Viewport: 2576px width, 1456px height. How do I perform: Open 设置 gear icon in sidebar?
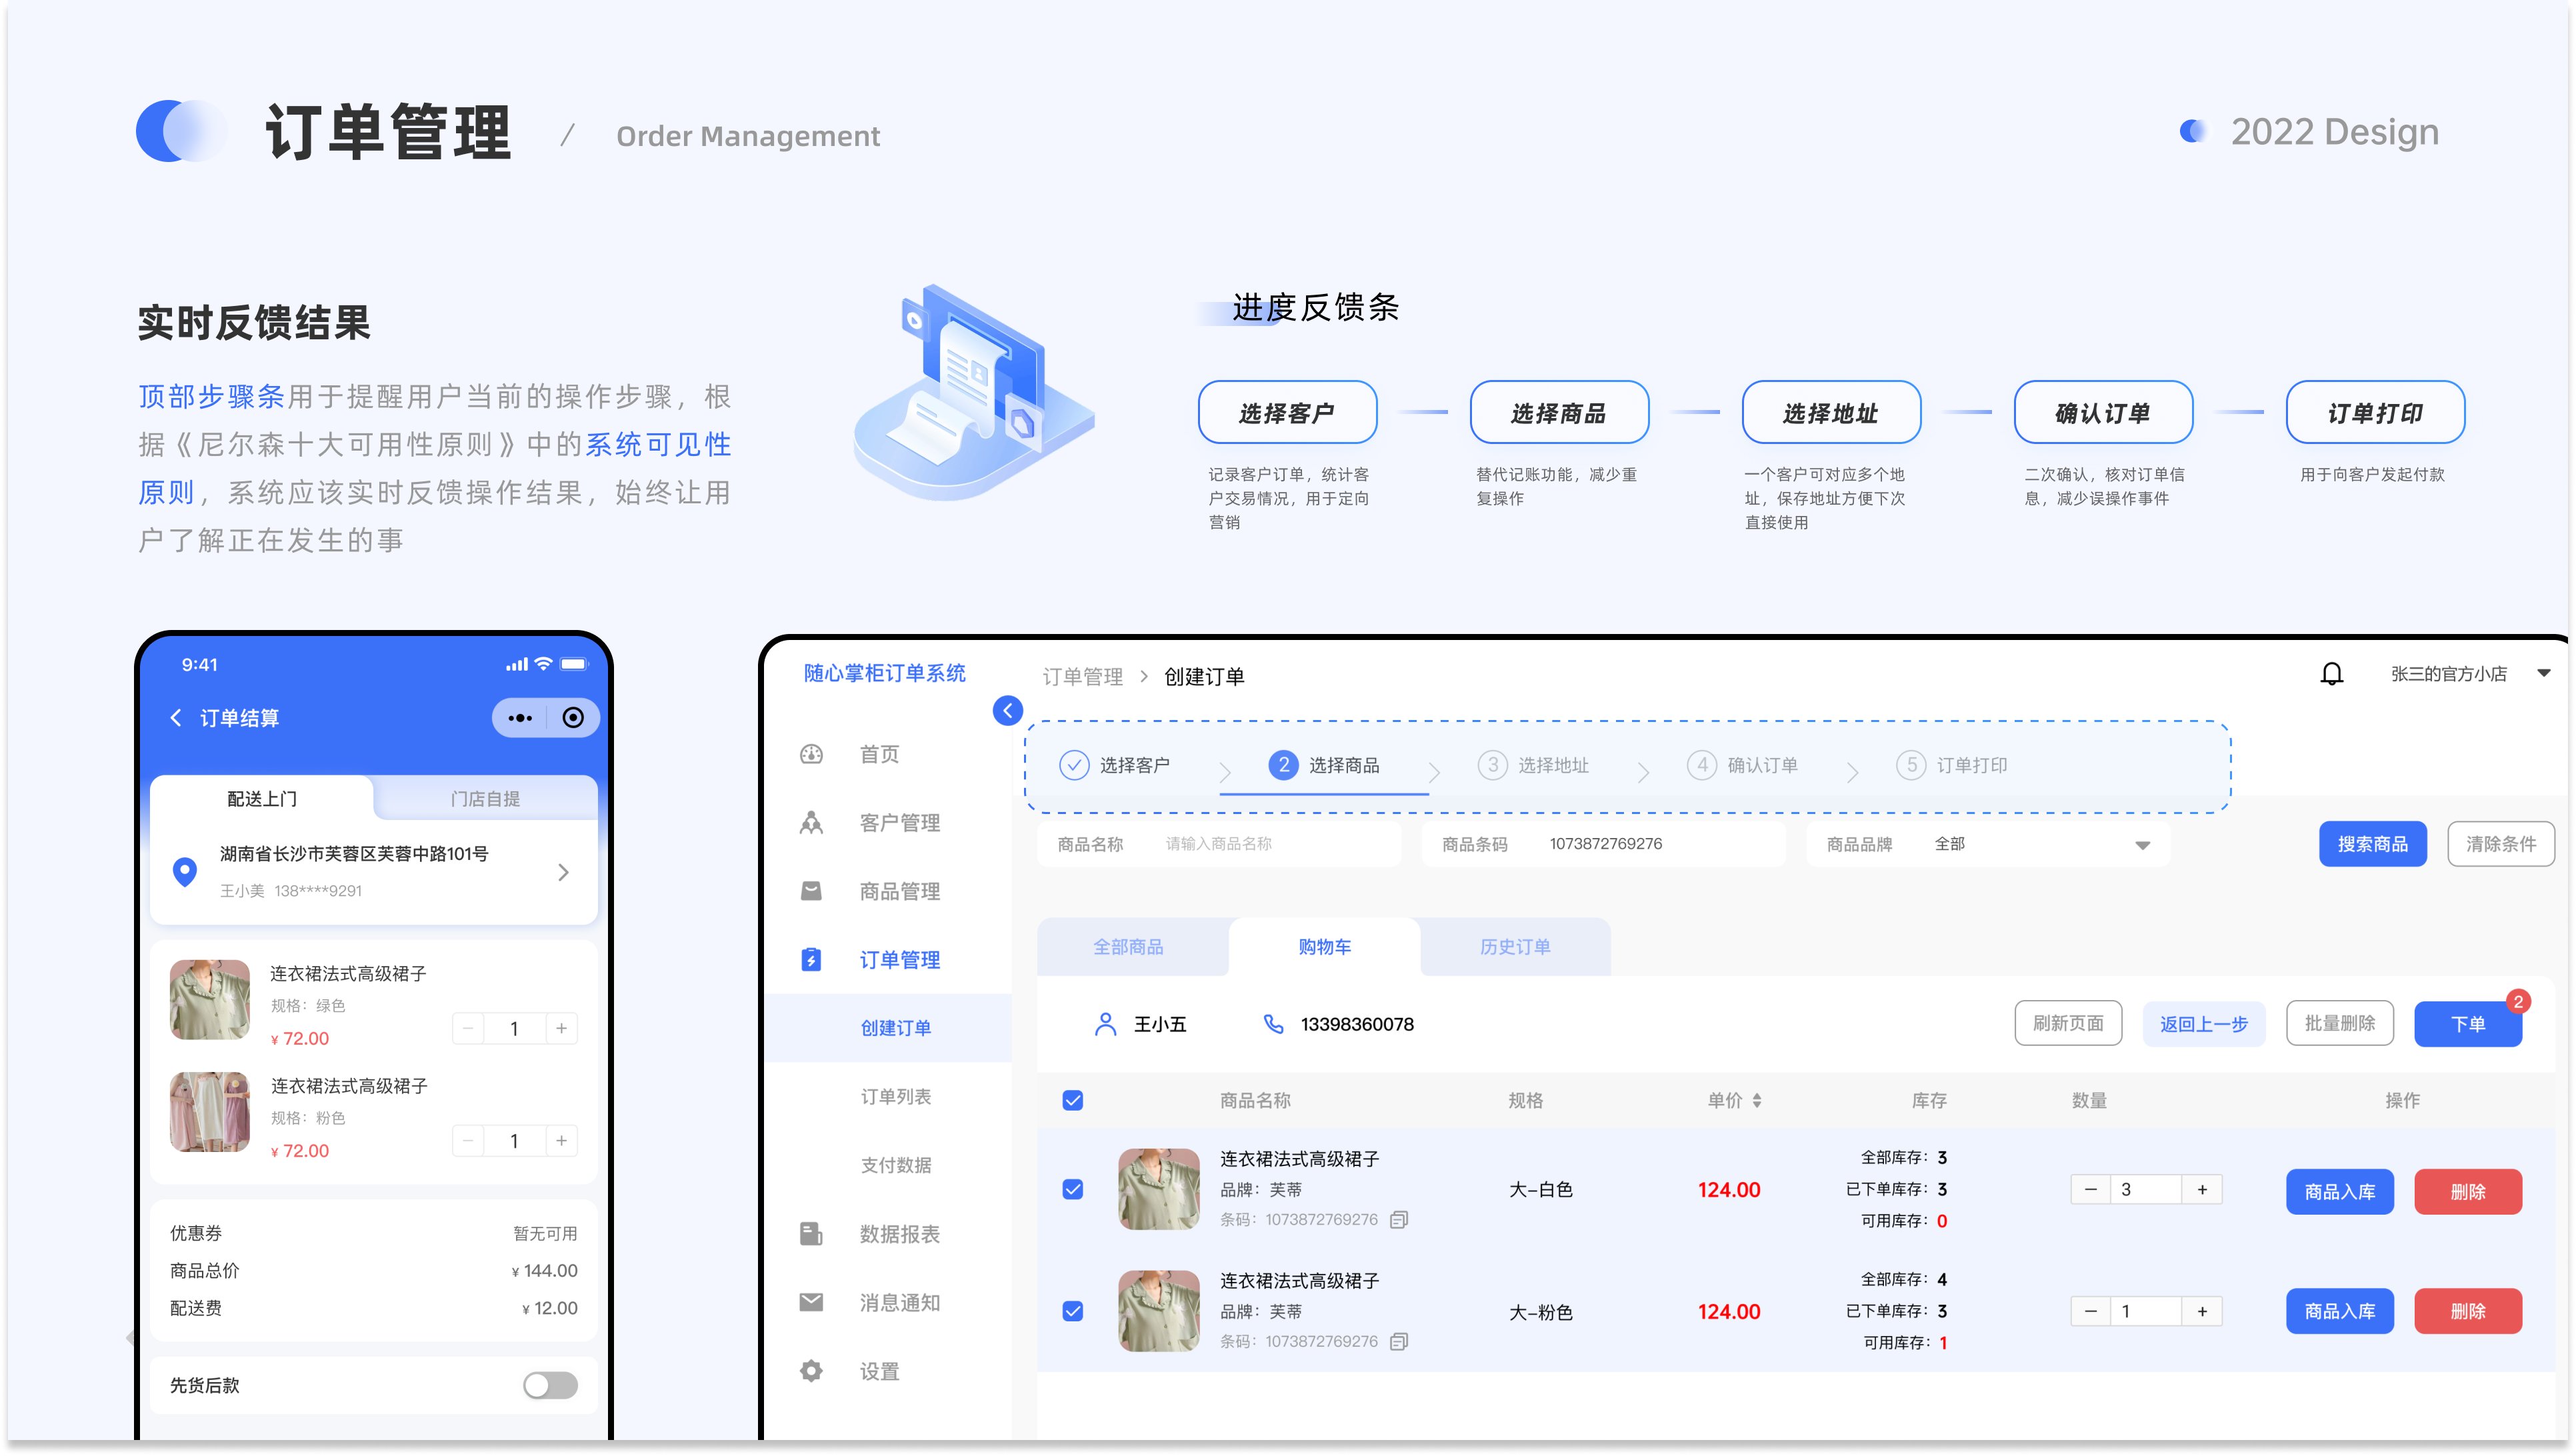(x=810, y=1371)
